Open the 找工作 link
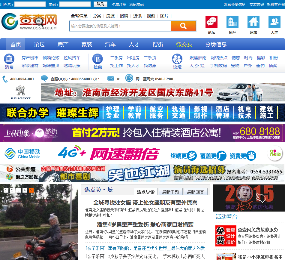The image size is (285, 260). pyautogui.click(x=116, y=66)
